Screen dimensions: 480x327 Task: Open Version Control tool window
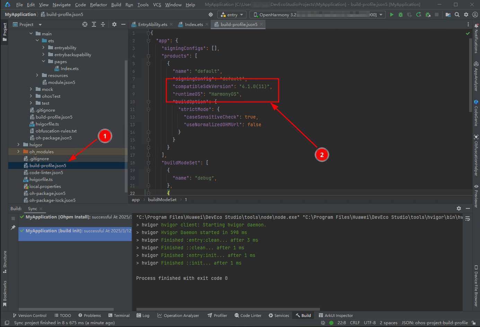tap(29, 316)
